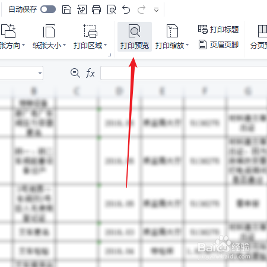The width and height of the screenshot is (267, 267).
Task: Click the printer icon in quick toolbar
Action: click(96, 9)
